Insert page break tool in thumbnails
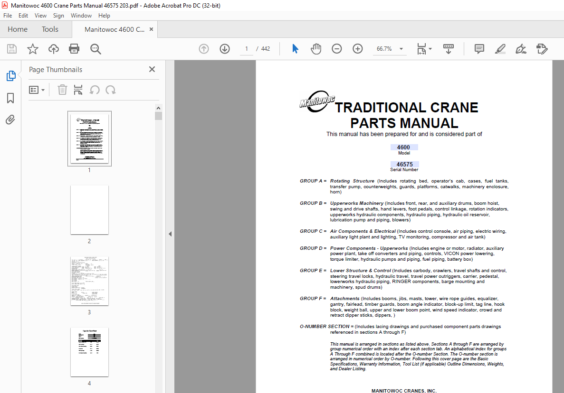The height and width of the screenshot is (393, 564). pos(78,90)
